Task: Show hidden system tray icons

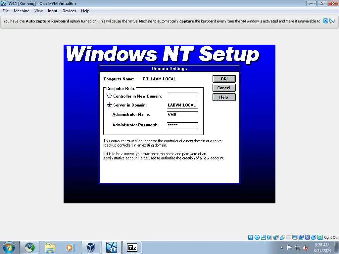Action: 281,248
